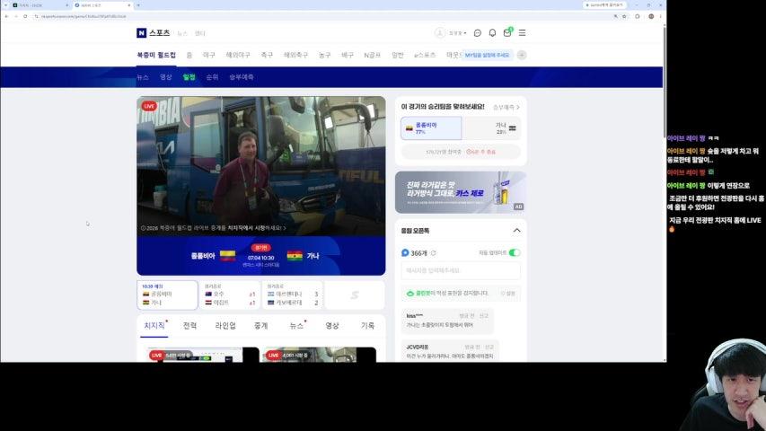Open the N골프 sports category

pos(373,55)
